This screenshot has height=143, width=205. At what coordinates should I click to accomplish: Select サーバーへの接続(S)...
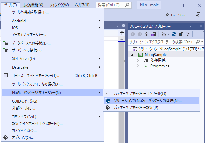(x=52, y=50)
